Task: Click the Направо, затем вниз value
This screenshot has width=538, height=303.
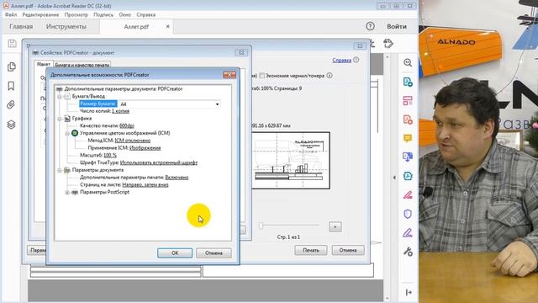Action: (x=145, y=185)
